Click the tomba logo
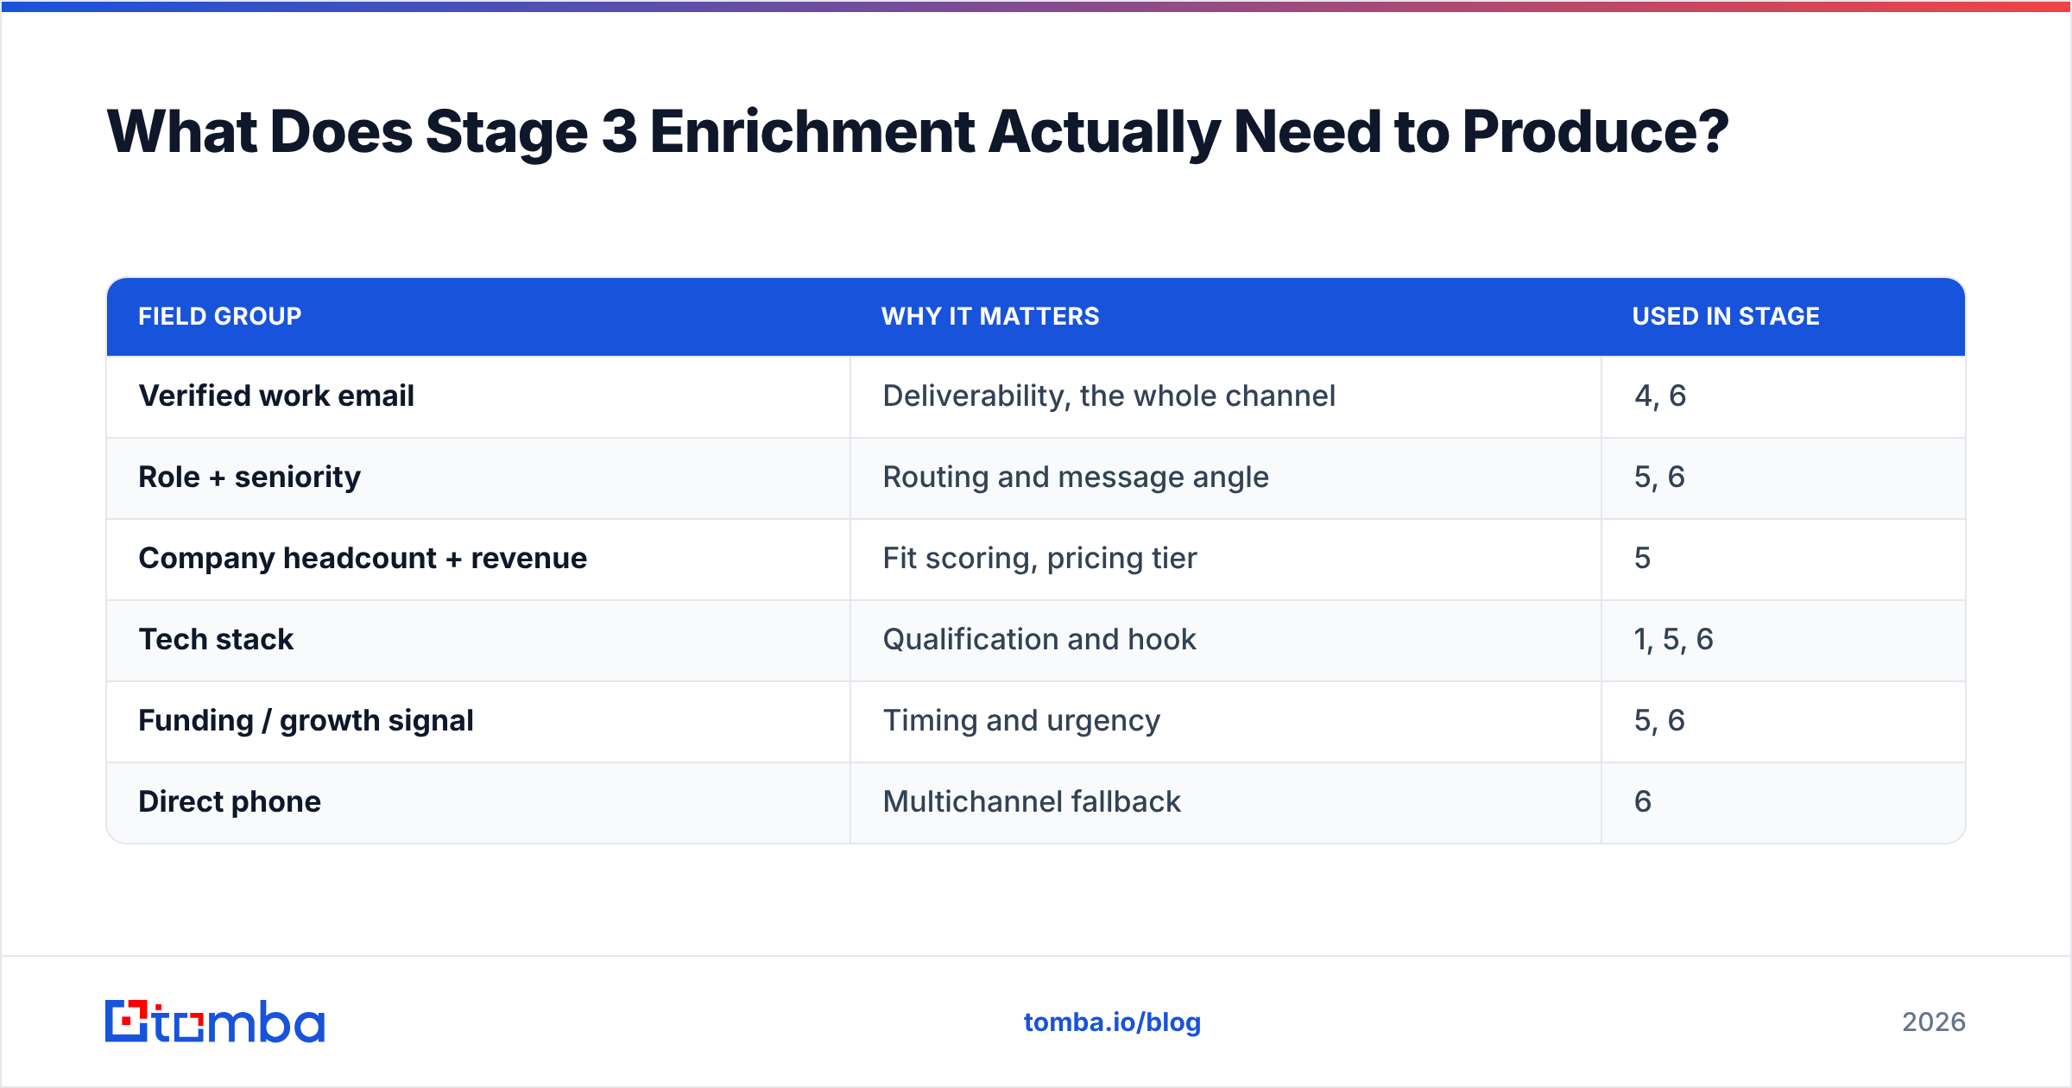The image size is (2072, 1088). (215, 1022)
